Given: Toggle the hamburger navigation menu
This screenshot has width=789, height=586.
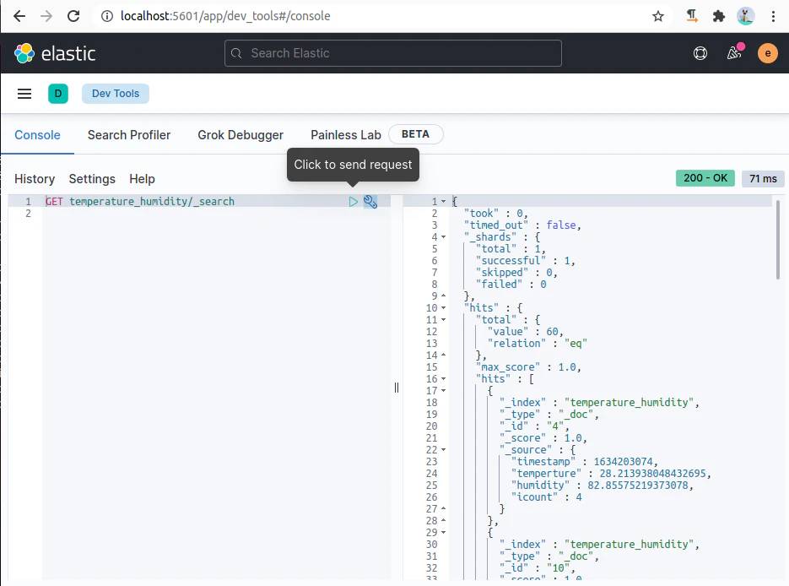Looking at the screenshot, I should point(24,94).
